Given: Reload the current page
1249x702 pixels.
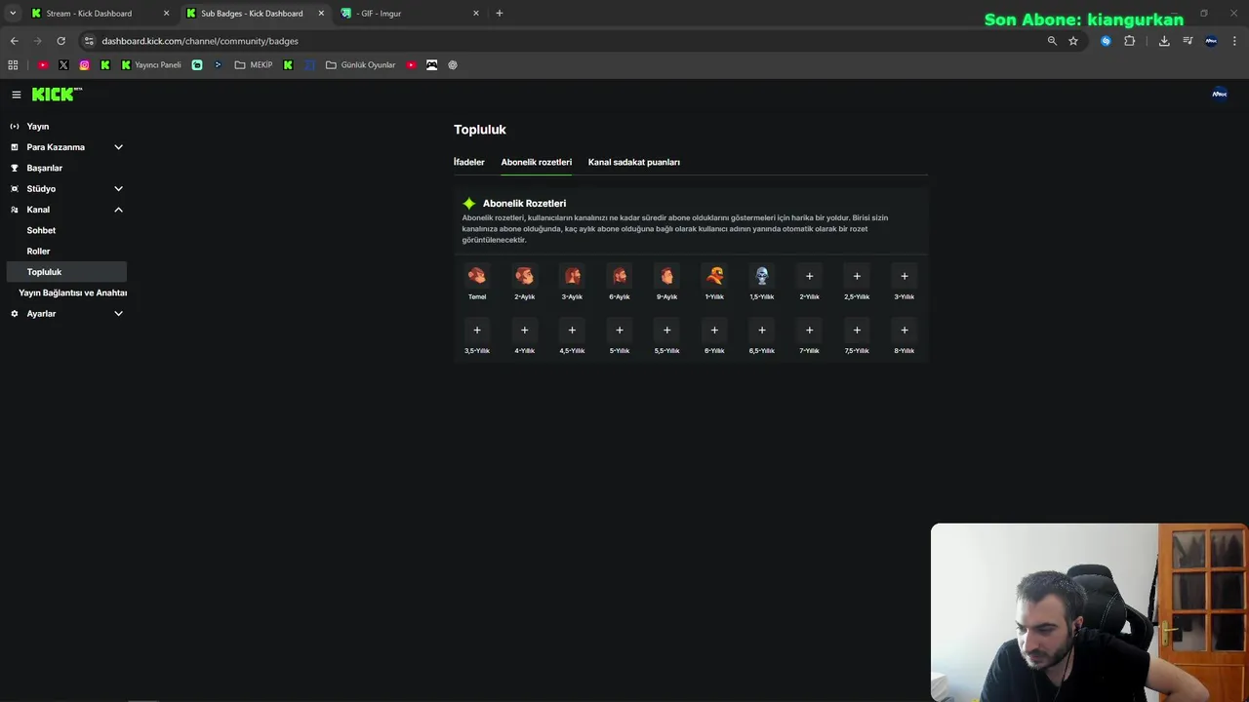Looking at the screenshot, I should [60, 41].
